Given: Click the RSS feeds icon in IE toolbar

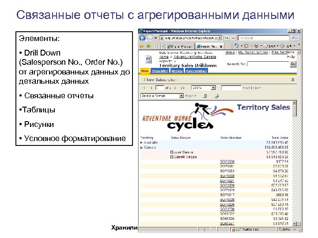Looking at the screenshot, I should point(246,46).
